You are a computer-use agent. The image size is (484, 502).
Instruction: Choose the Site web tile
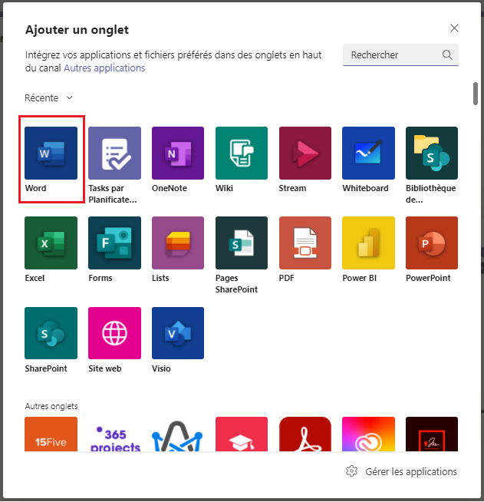pos(114,333)
